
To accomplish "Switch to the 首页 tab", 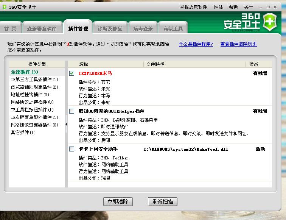I will (x=11, y=28).
